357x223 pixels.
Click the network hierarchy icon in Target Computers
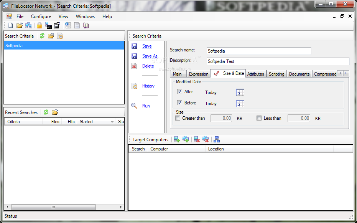click(217, 139)
